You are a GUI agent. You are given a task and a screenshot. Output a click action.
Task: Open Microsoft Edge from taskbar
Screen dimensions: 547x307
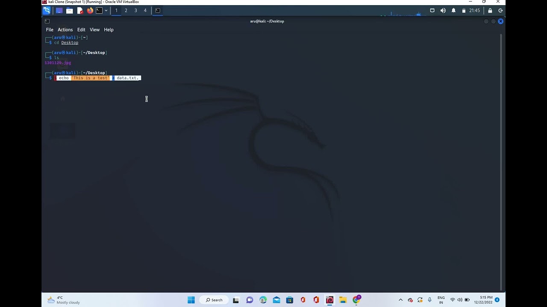(263, 300)
